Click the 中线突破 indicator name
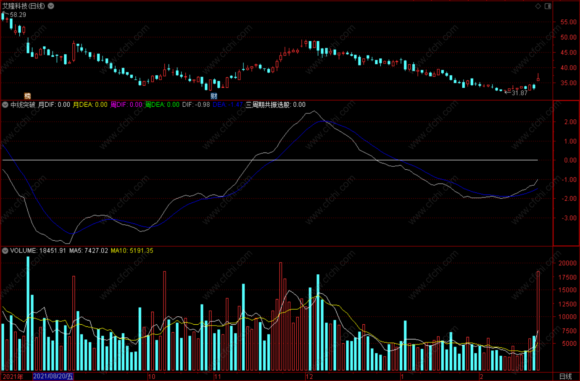This screenshot has height=381, width=580. pyautogui.click(x=23, y=105)
